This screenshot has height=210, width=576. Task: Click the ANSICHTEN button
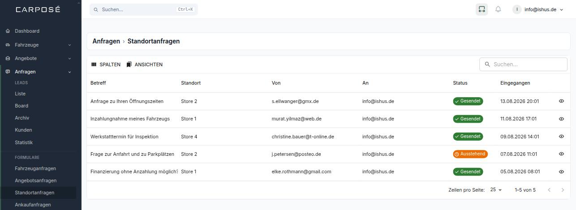coord(144,64)
